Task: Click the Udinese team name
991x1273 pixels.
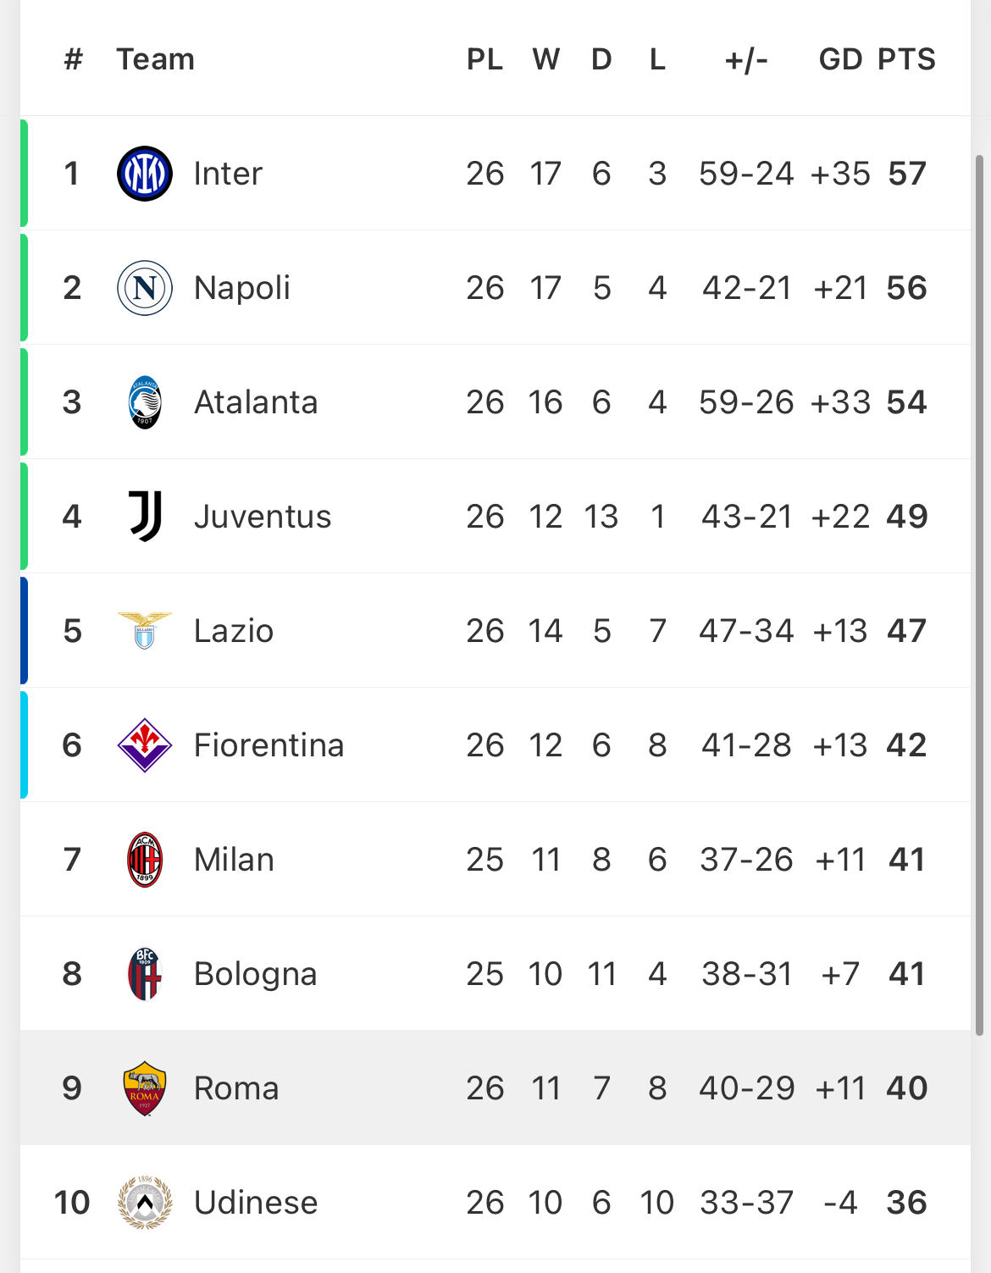Action: (x=256, y=1203)
